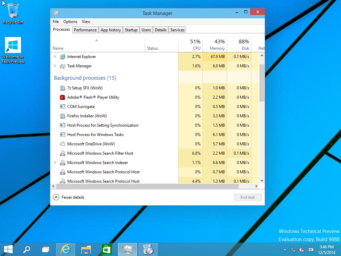Click the End task button

pyautogui.click(x=248, y=197)
